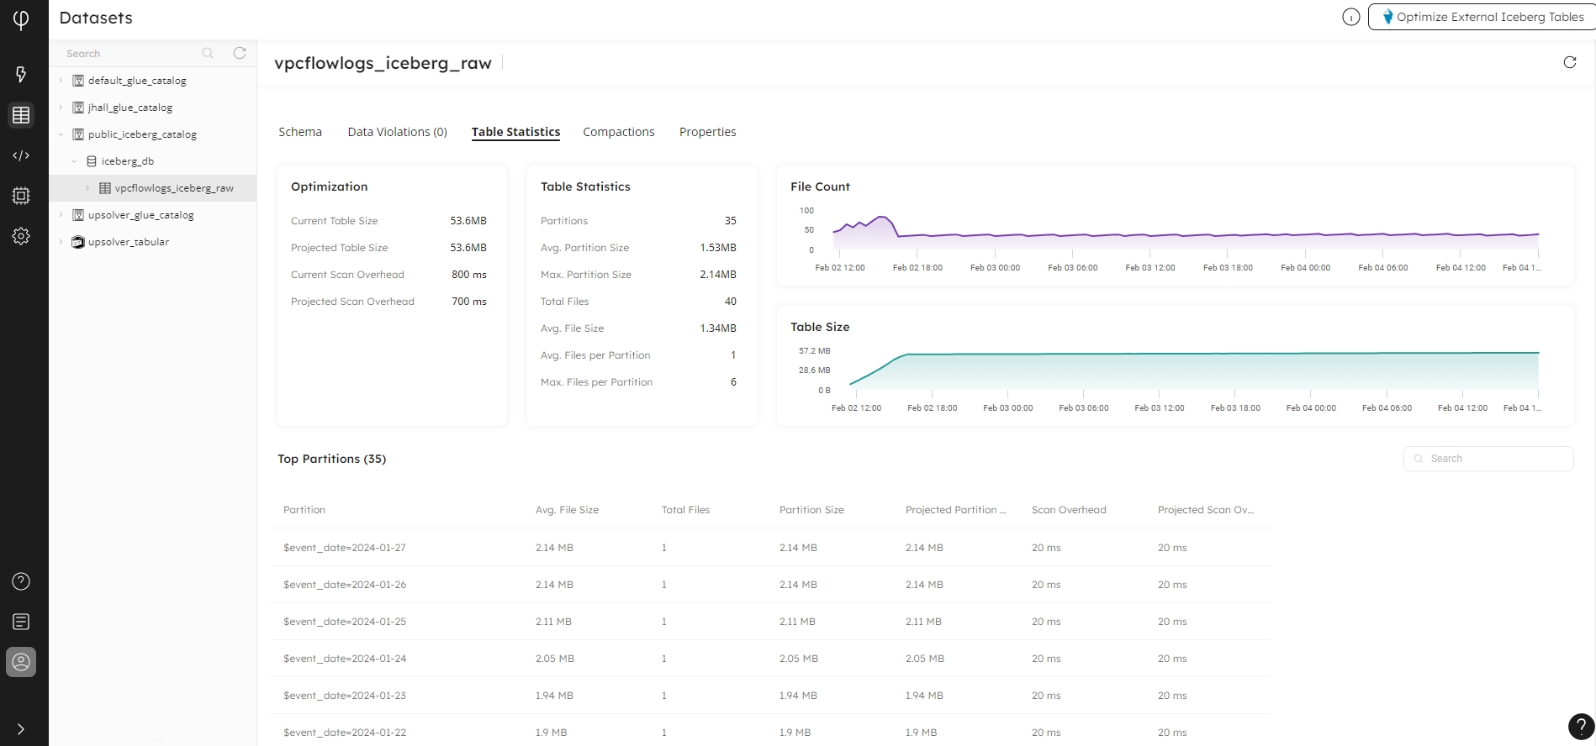
Task: Refresh the dataset tree list
Action: point(240,53)
